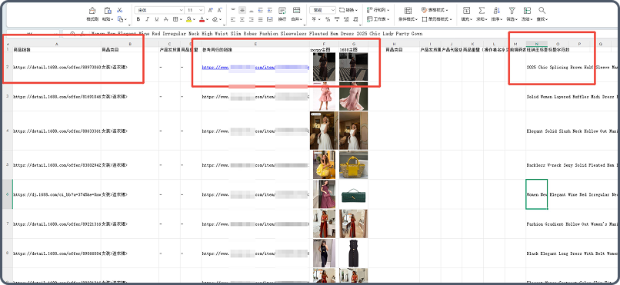Click the Strikethrough-style A icon next to Underline
Image resolution: width=620 pixels, height=285 pixels.
point(166,19)
